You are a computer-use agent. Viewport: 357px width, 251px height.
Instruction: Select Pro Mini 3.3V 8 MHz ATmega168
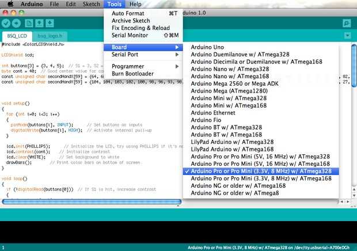[261, 178]
